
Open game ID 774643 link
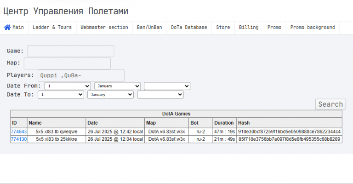tap(19, 132)
